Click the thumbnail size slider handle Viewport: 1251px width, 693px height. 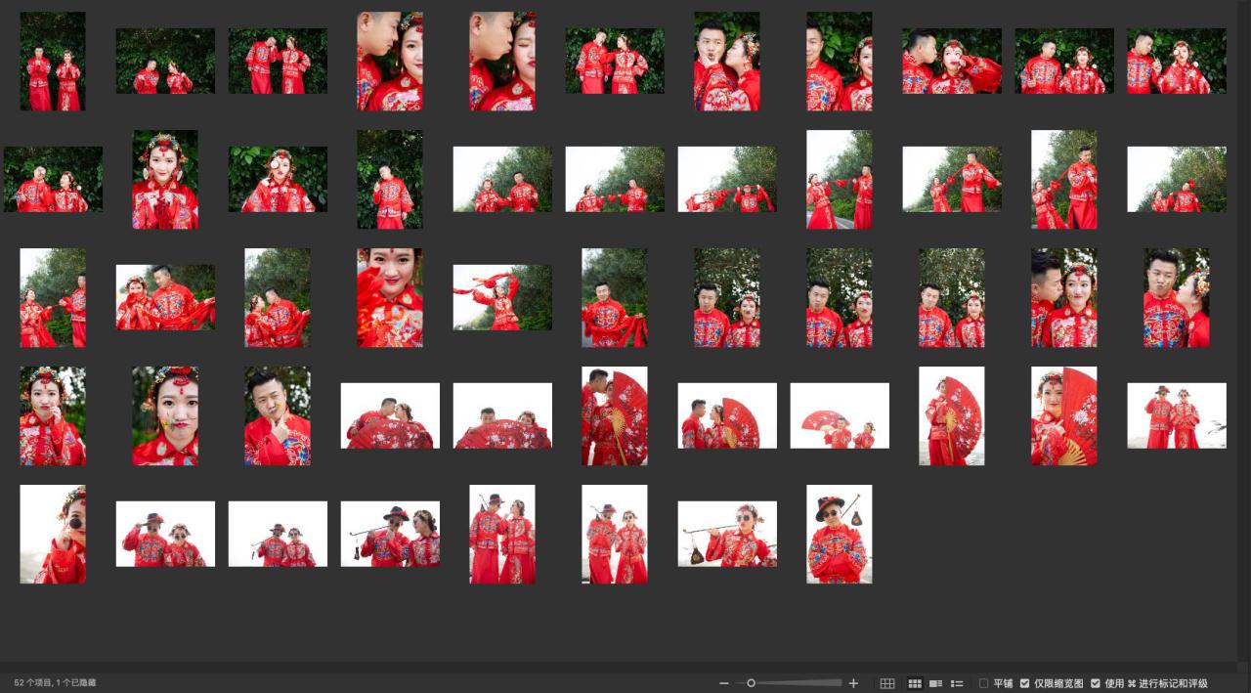pos(751,683)
